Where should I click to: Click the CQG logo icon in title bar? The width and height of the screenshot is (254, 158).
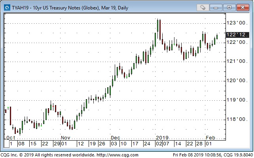pos(7,8)
